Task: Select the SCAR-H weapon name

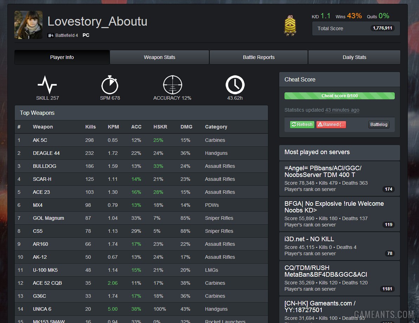Action: (x=42, y=179)
